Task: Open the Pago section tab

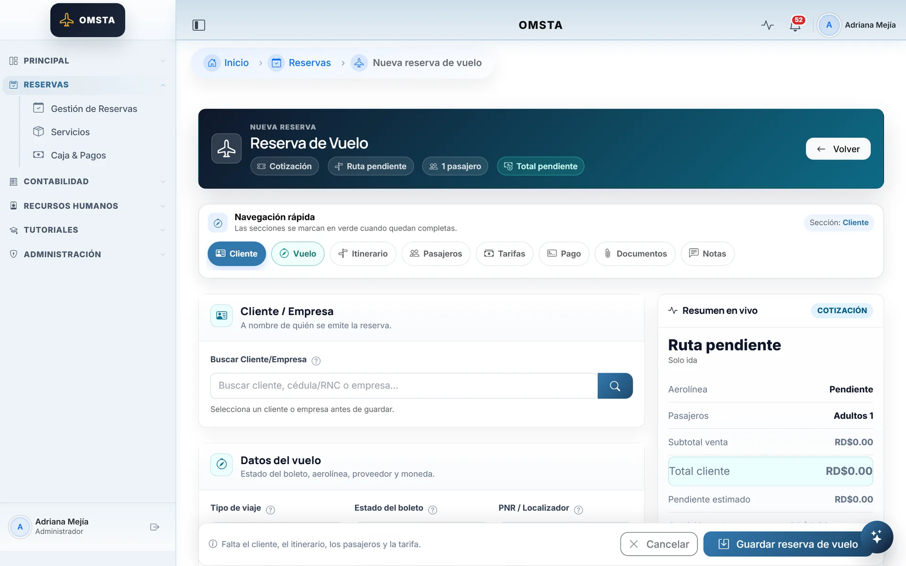Action: [x=564, y=254]
